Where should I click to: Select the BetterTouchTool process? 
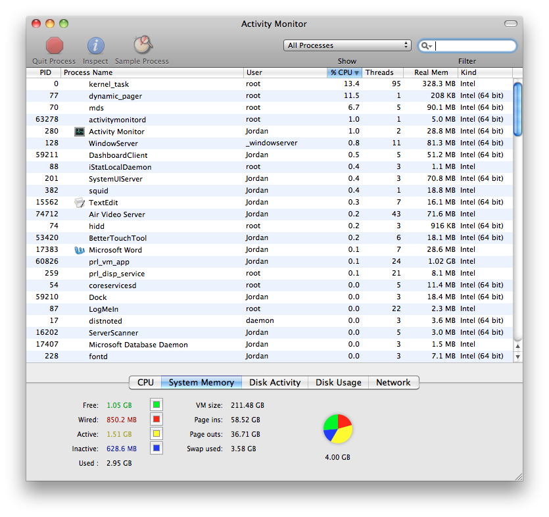coord(270,238)
